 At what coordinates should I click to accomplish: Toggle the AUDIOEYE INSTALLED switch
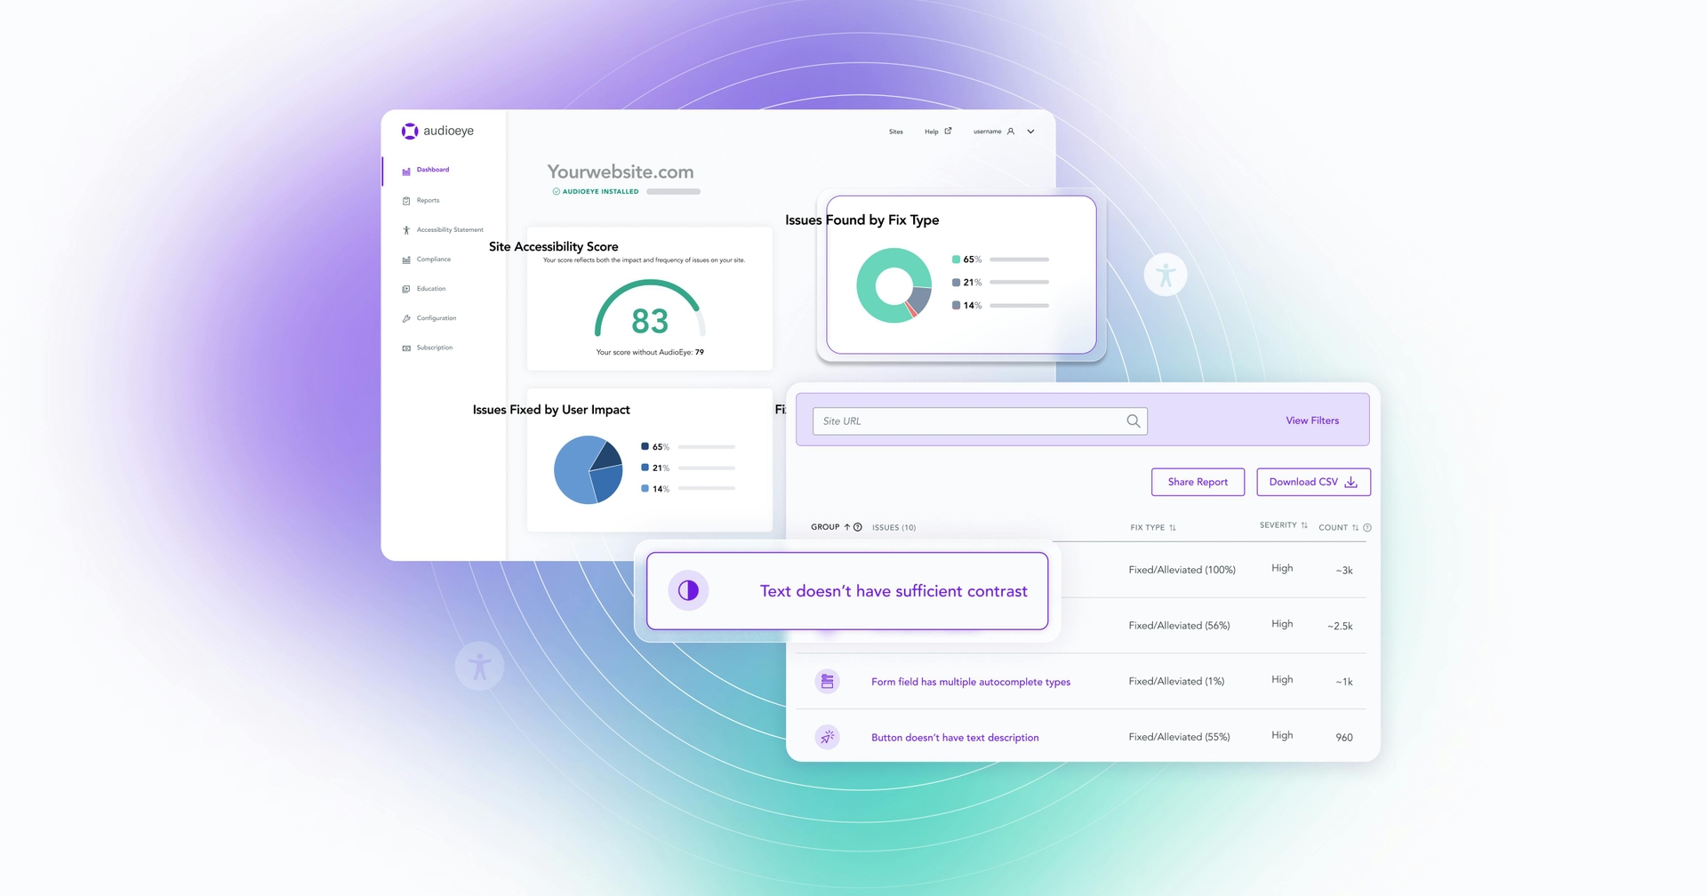[x=674, y=191]
